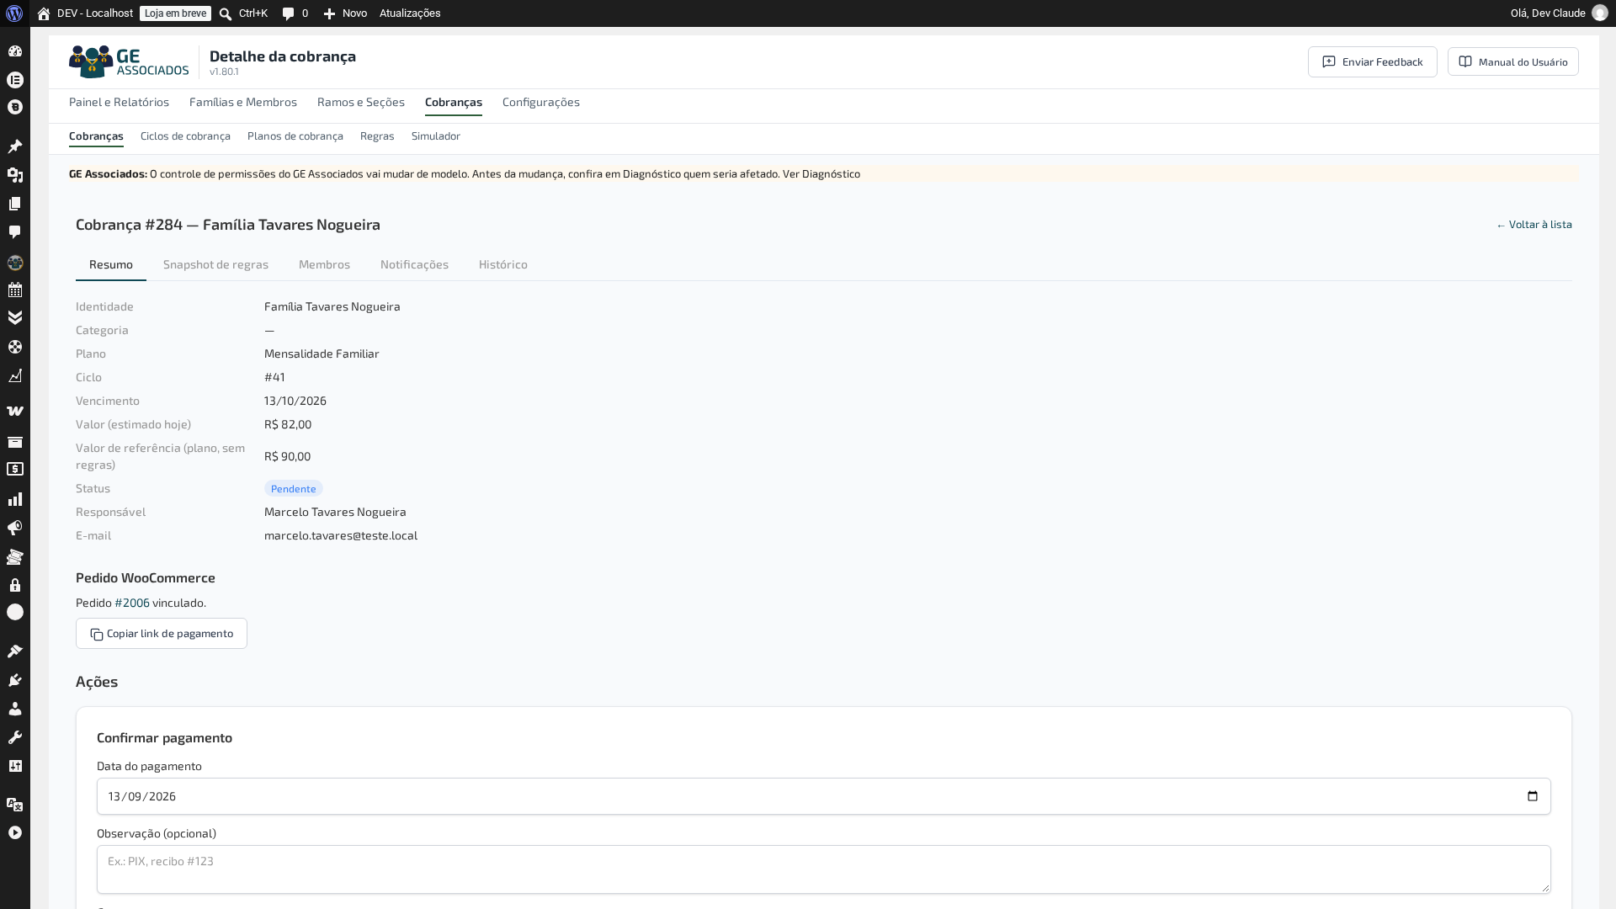
Task: Open linked order #2006
Action: pyautogui.click(x=132, y=603)
